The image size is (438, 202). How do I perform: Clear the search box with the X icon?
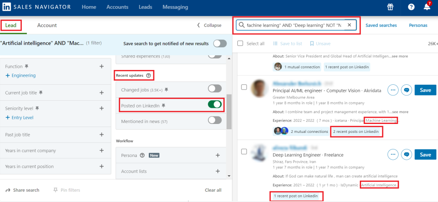coord(349,25)
